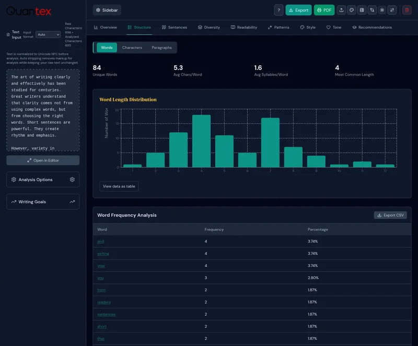Open the Input format Auto dropdown
The height and width of the screenshot is (346, 418).
[48, 34]
